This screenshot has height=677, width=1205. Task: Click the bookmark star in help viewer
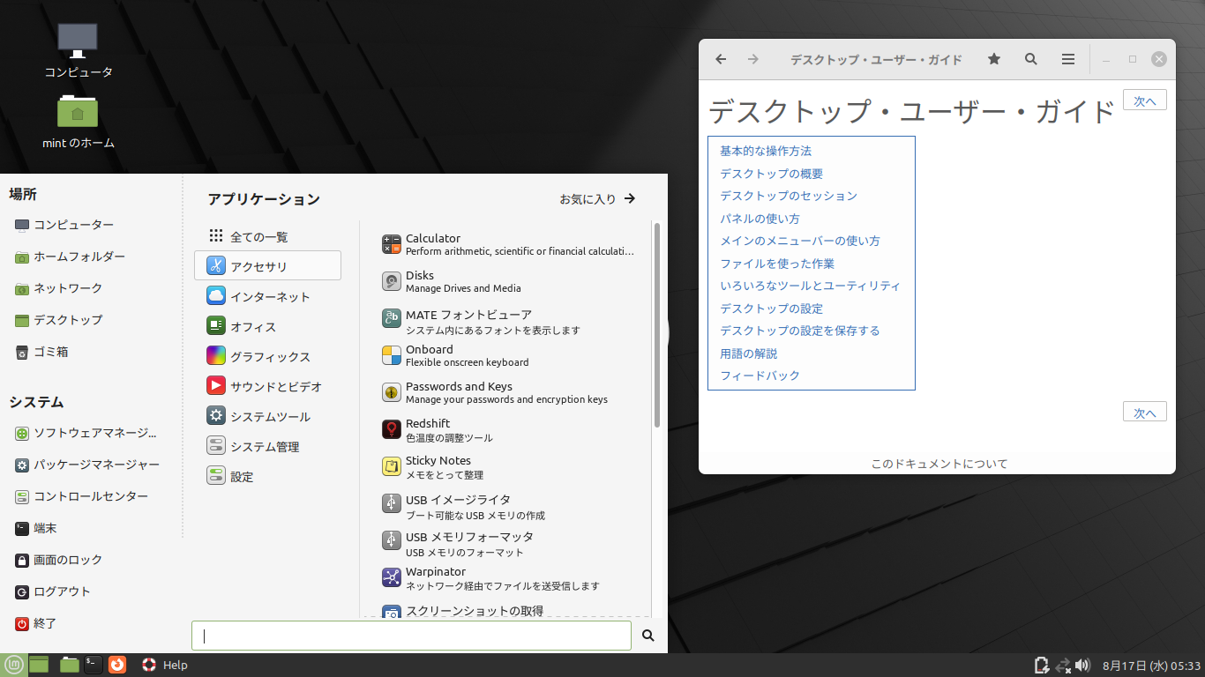point(994,59)
